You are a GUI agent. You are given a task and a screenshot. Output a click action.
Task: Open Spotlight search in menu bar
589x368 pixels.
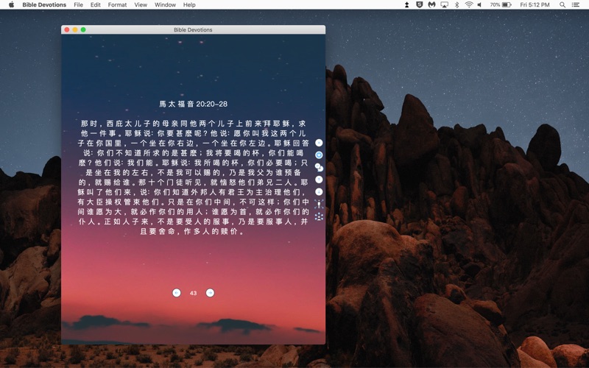pos(563,5)
